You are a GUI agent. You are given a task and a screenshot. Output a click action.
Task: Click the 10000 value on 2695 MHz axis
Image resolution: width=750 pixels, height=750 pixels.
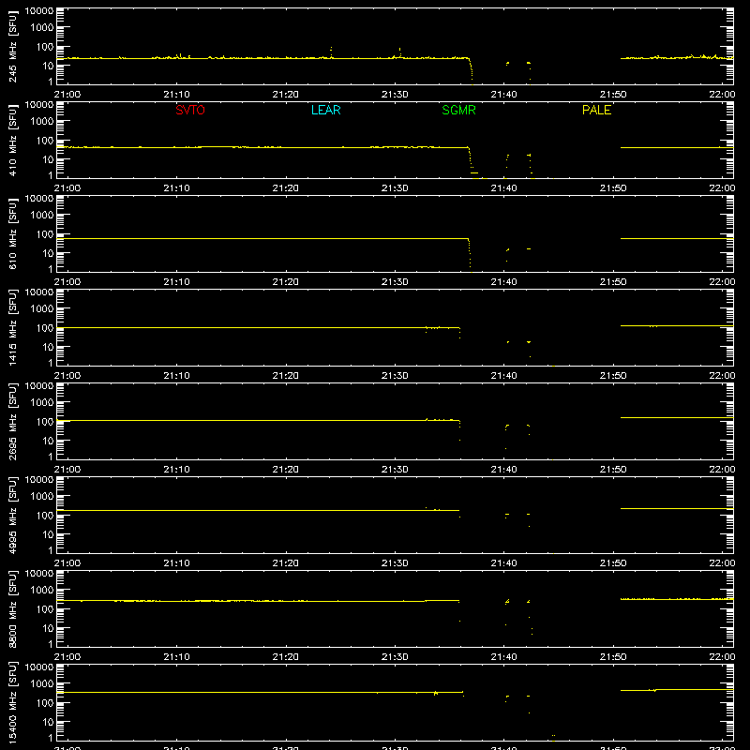39,386
